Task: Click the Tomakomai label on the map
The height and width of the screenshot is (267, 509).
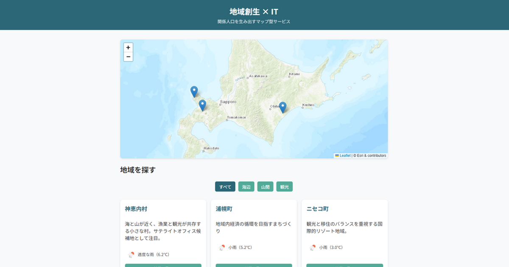Action: pyautogui.click(x=236, y=117)
